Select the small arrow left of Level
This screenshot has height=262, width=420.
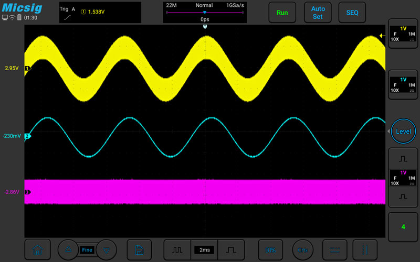point(388,132)
